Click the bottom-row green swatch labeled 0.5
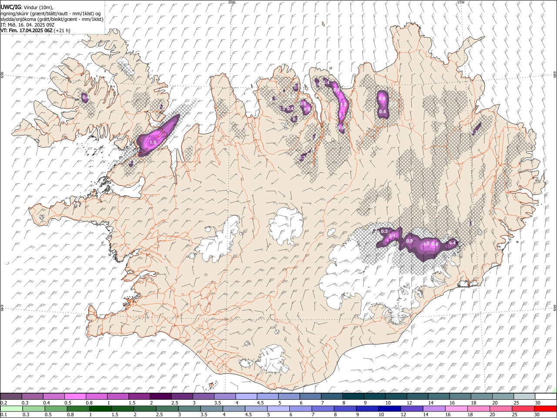Viewport: 557px width, 418px height. [56, 408]
